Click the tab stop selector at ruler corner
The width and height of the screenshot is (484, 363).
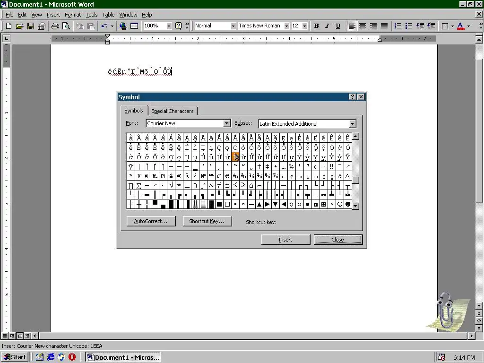[x=6, y=39]
